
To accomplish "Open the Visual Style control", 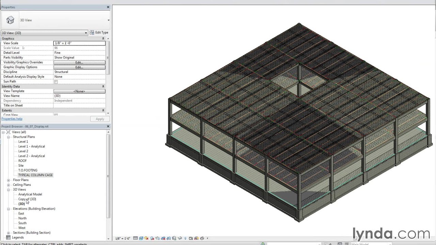I will click(x=141, y=238).
